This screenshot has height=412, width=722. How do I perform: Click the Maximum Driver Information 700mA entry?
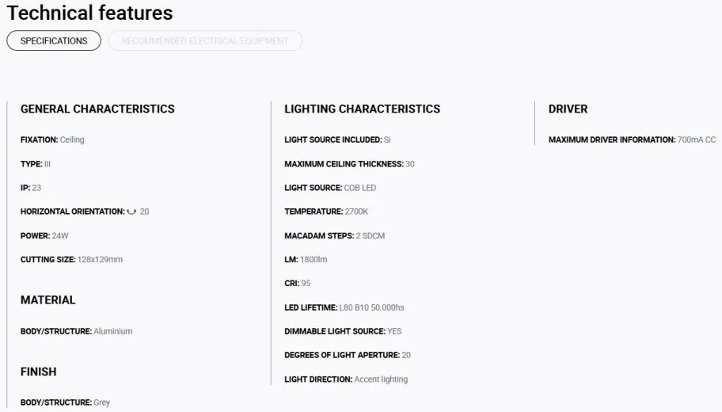click(x=632, y=139)
